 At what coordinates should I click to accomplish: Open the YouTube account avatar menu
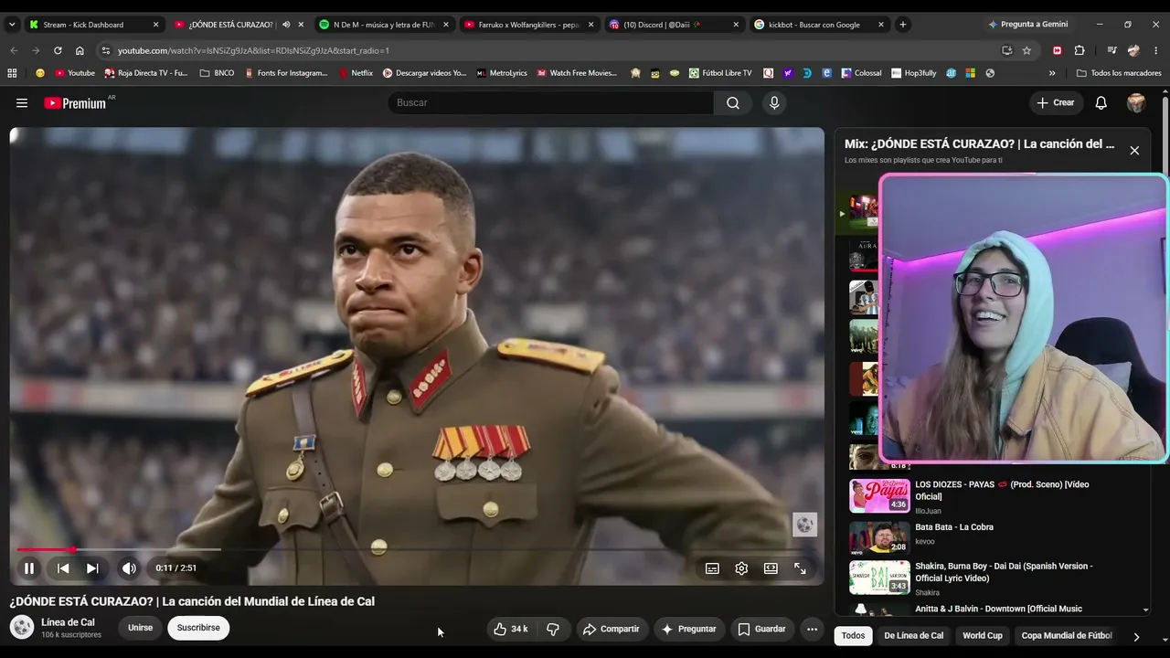[1136, 103]
